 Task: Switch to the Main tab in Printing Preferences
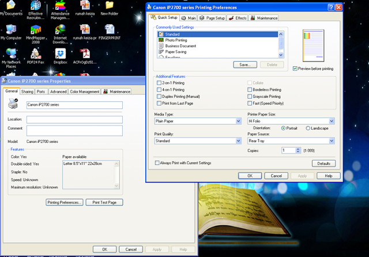pyautogui.click(x=189, y=18)
